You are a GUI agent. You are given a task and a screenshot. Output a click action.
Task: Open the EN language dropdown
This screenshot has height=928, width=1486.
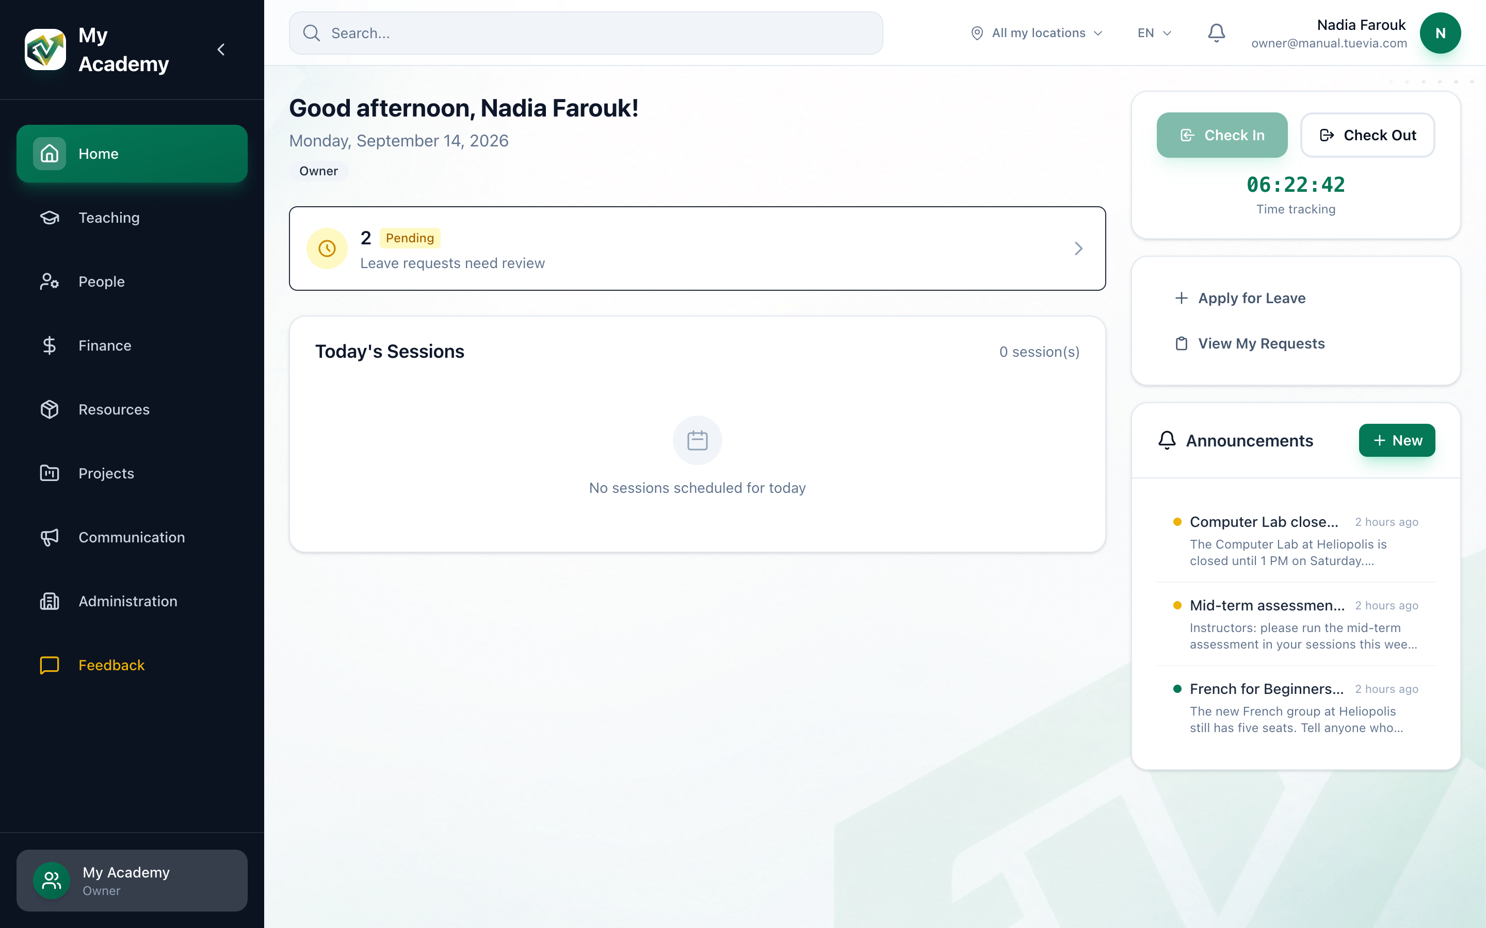tap(1154, 33)
